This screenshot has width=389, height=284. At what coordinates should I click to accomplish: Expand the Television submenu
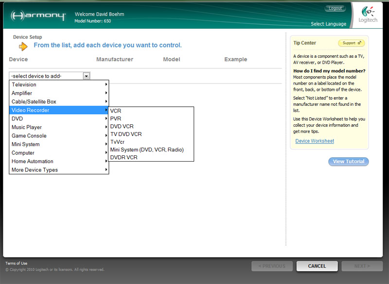[58, 84]
